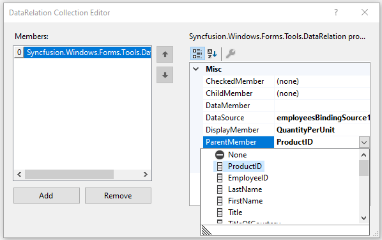This screenshot has width=382, height=240.
Task: Grab the dropdown resize grip at its corner
Action: click(x=206, y=230)
